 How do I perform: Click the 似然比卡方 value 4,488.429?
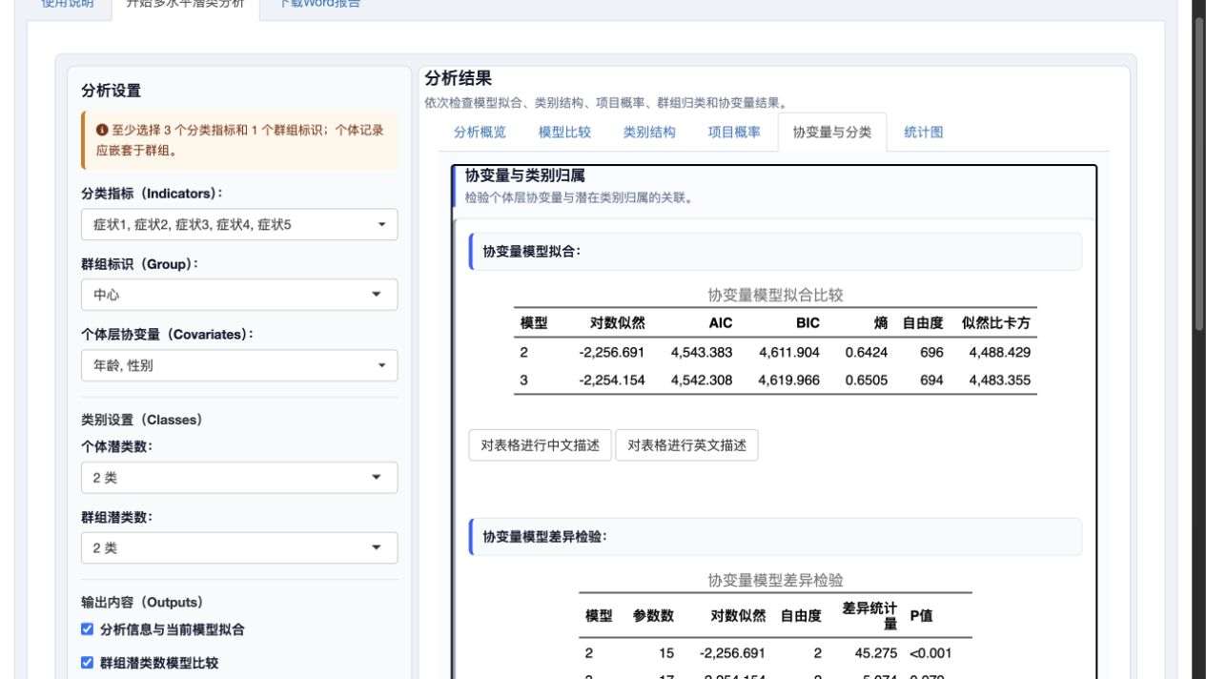tap(1000, 352)
